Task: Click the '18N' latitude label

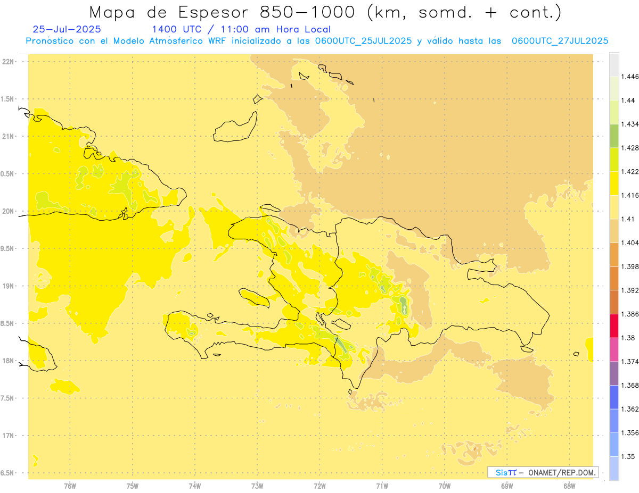Action: pyautogui.click(x=9, y=361)
